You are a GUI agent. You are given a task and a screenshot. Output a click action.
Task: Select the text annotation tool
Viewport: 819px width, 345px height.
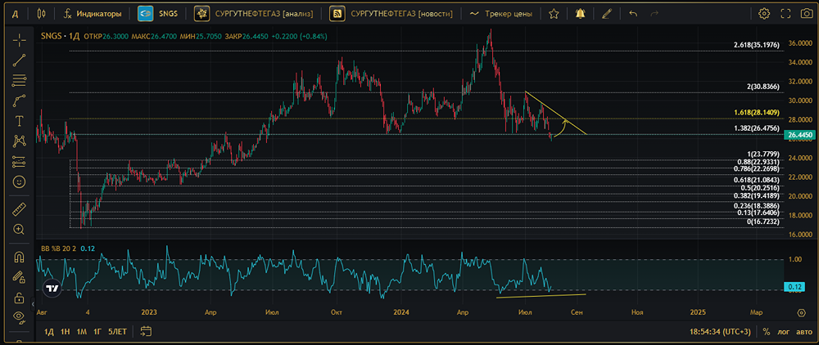click(20, 121)
